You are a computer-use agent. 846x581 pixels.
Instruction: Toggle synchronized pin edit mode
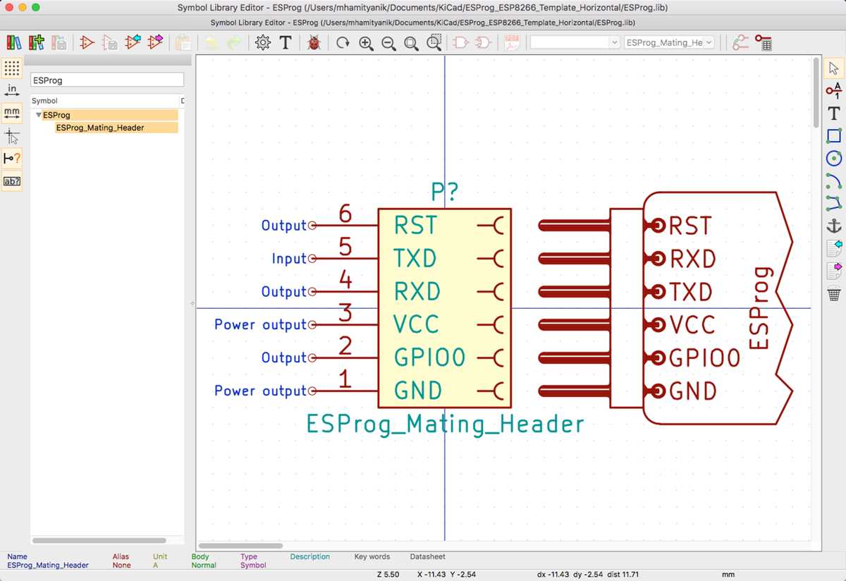(740, 42)
